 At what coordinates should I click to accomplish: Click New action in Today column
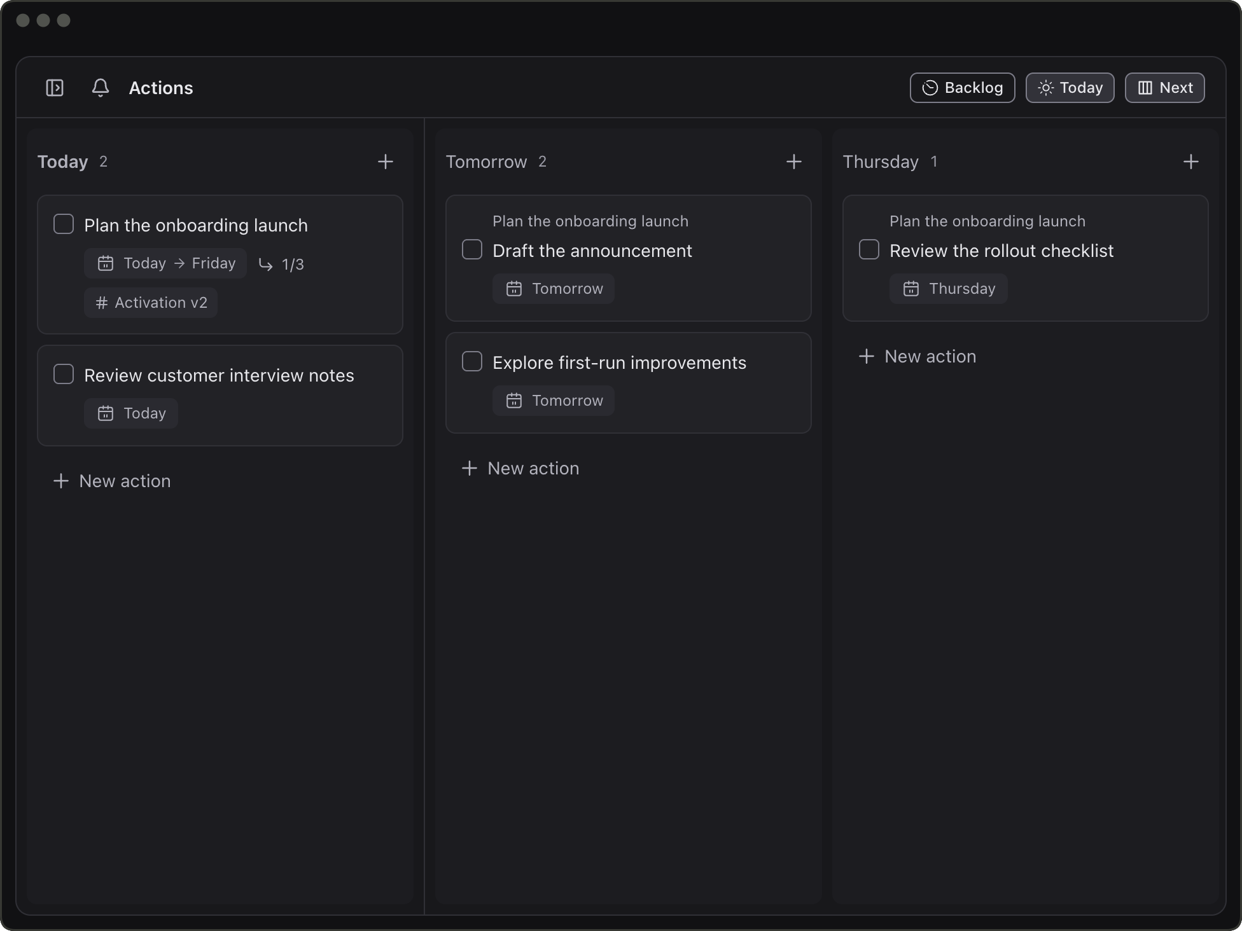[x=112, y=481]
